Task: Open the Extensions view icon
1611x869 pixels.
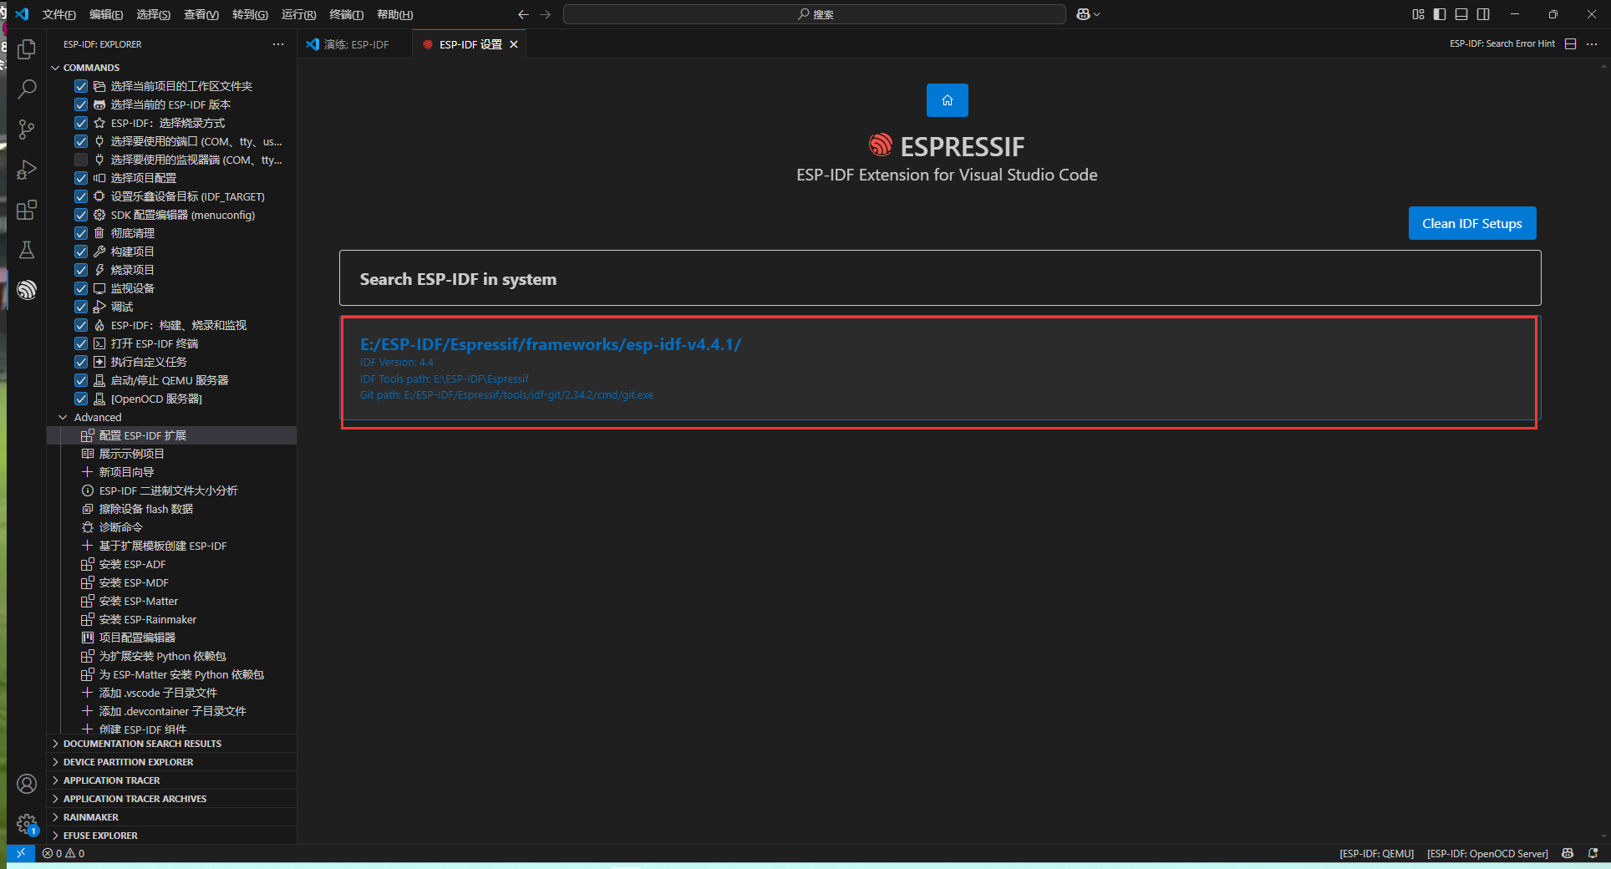Action: tap(27, 210)
